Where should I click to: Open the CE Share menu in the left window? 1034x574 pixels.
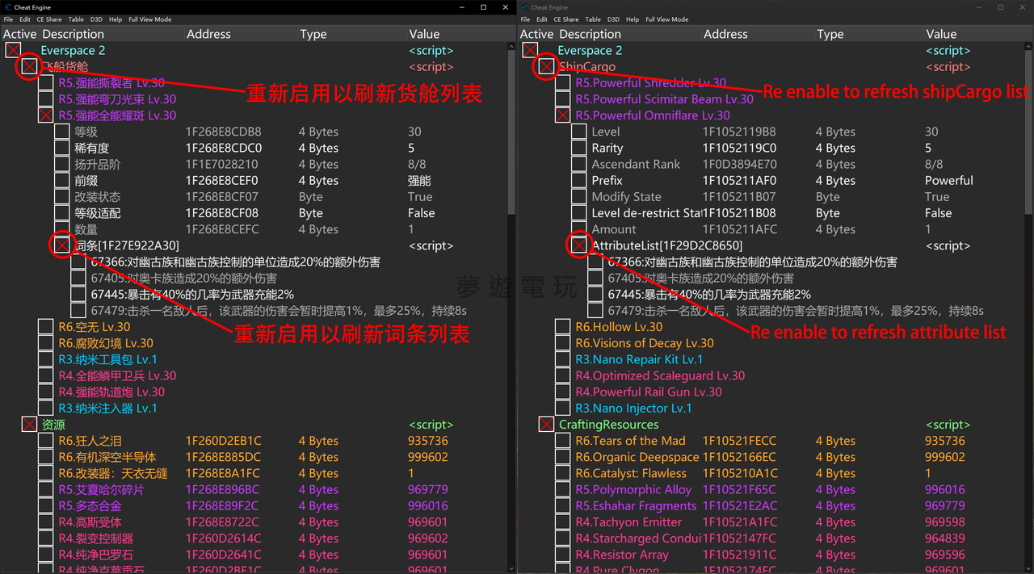pos(48,19)
